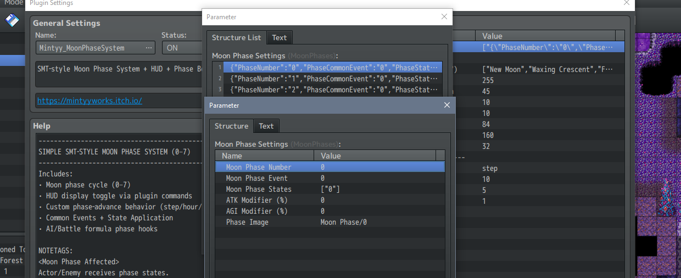Switch to the Text tab next to Structure
The height and width of the screenshot is (278, 681).
266,126
